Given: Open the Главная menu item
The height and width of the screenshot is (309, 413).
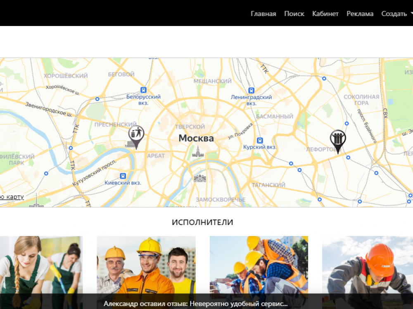Looking at the screenshot, I should tap(263, 14).
